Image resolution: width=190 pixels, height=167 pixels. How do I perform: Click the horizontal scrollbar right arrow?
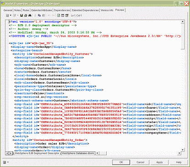click(179, 153)
